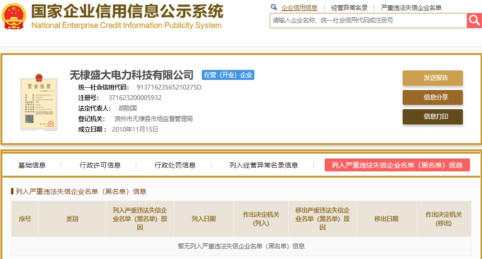Switch to the 行政许可信息 tab
Image resolution: width=482 pixels, height=259 pixels.
point(100,165)
